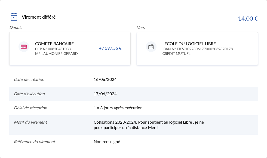Select the Délai de réception value

(x=118, y=108)
